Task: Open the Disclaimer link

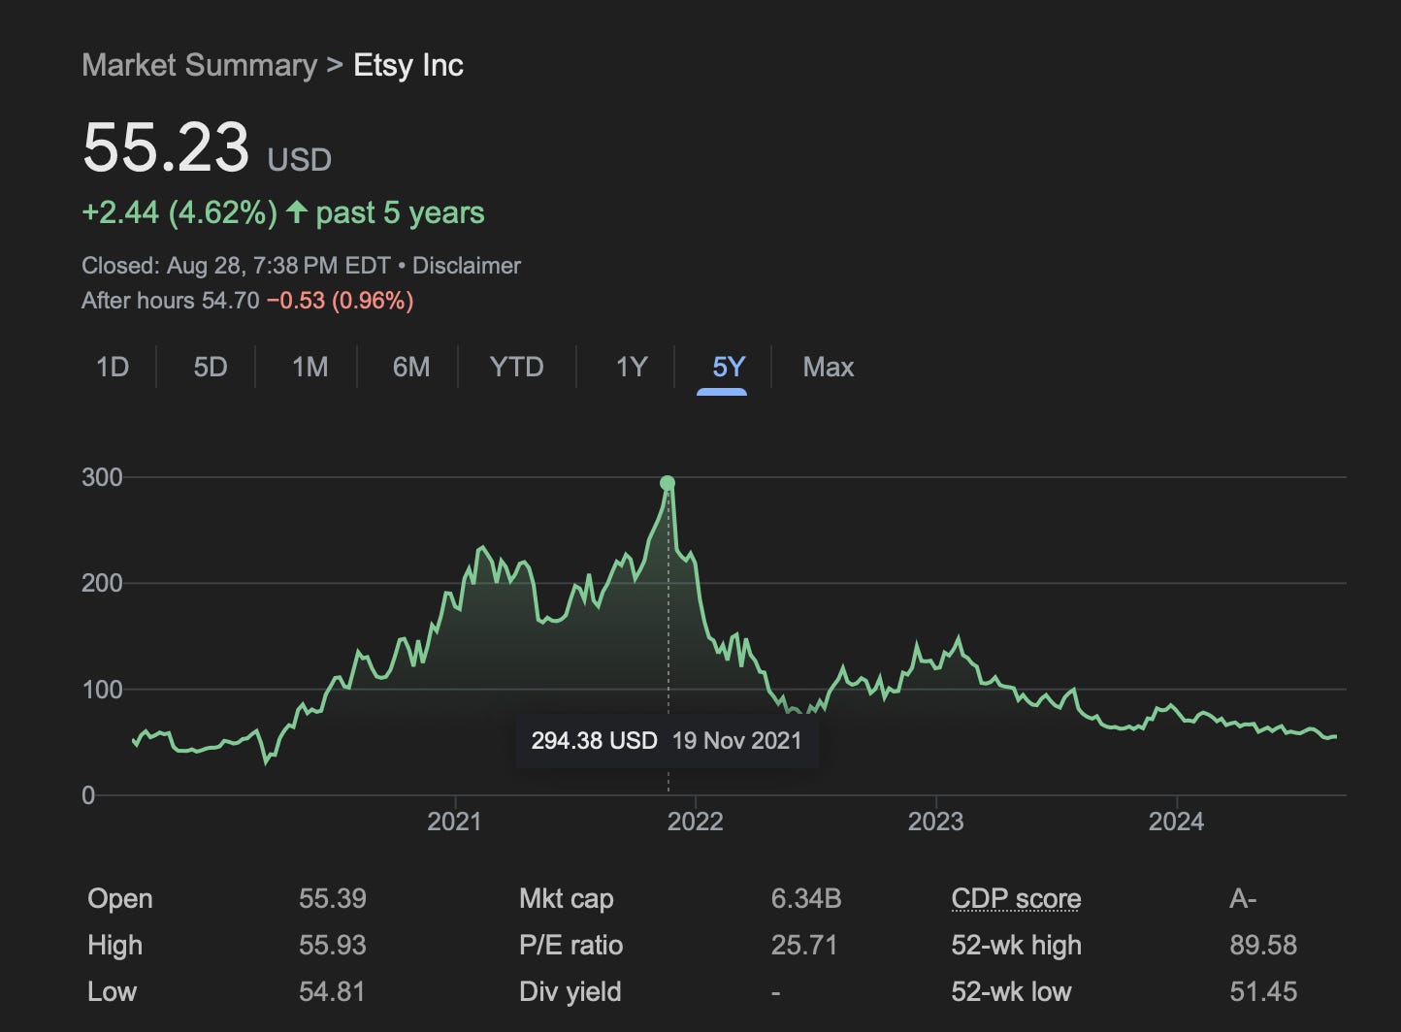Action: [467, 266]
